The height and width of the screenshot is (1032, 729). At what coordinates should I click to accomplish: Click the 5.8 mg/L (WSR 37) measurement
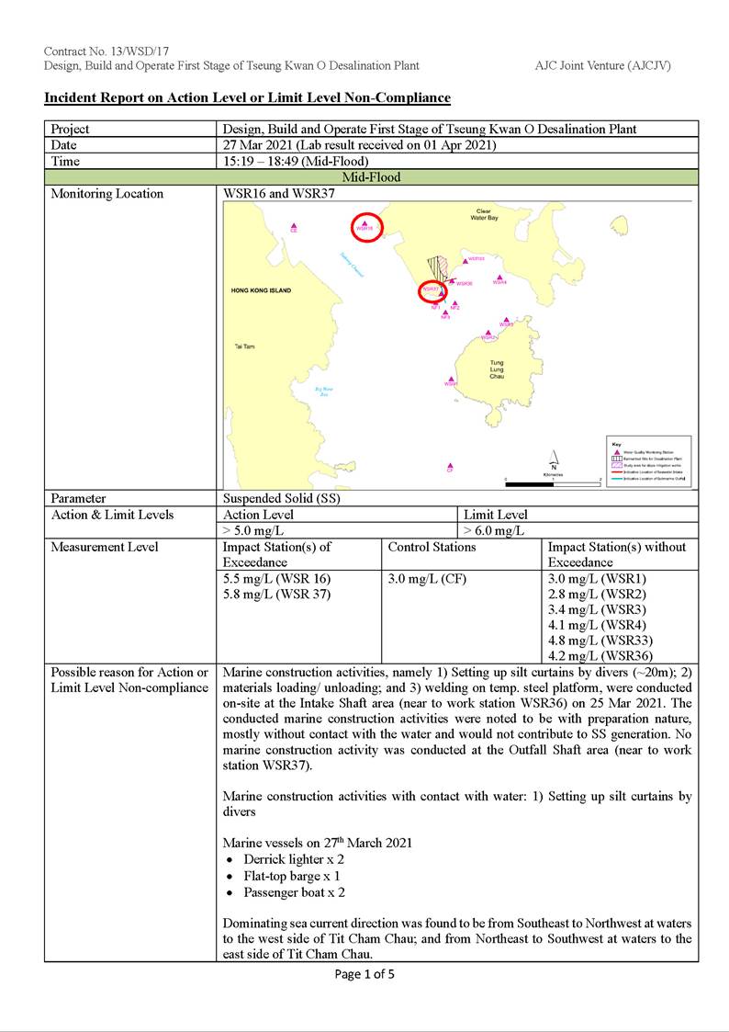tap(276, 595)
